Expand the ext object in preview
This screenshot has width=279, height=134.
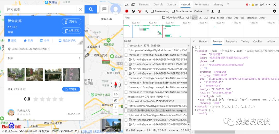tap(198, 99)
